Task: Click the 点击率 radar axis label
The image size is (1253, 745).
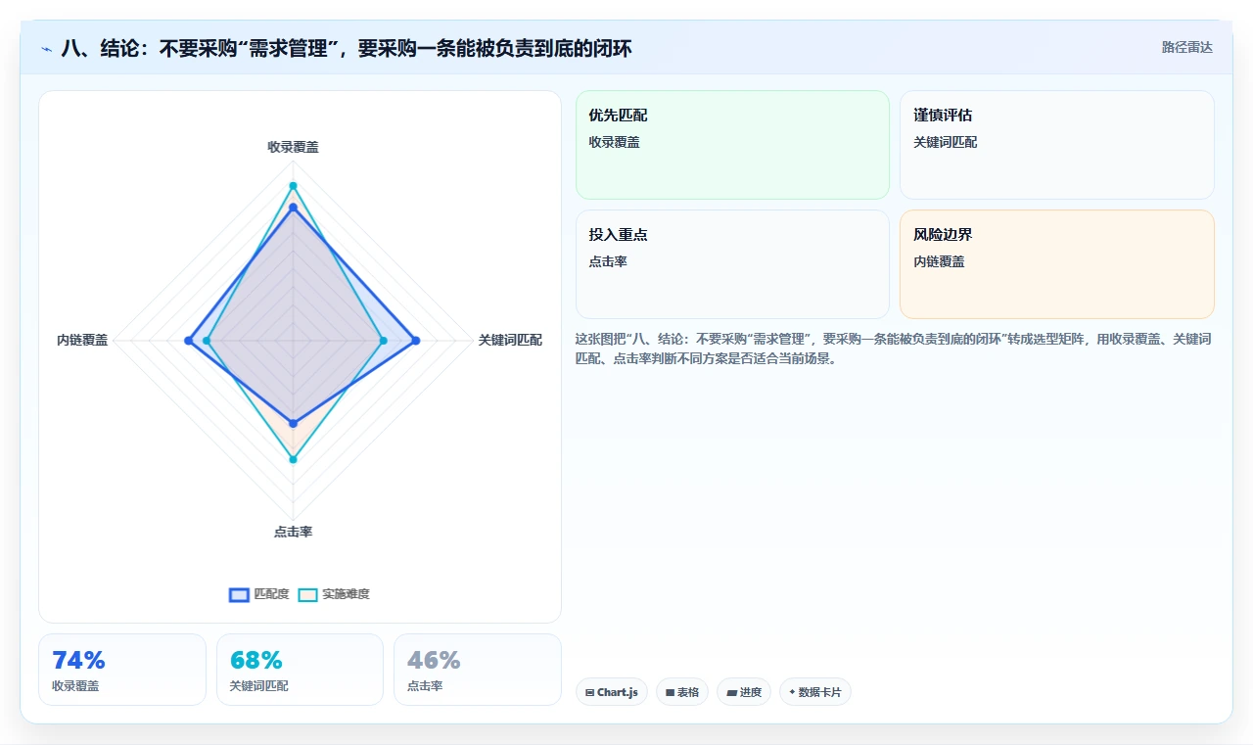Action: coord(293,532)
